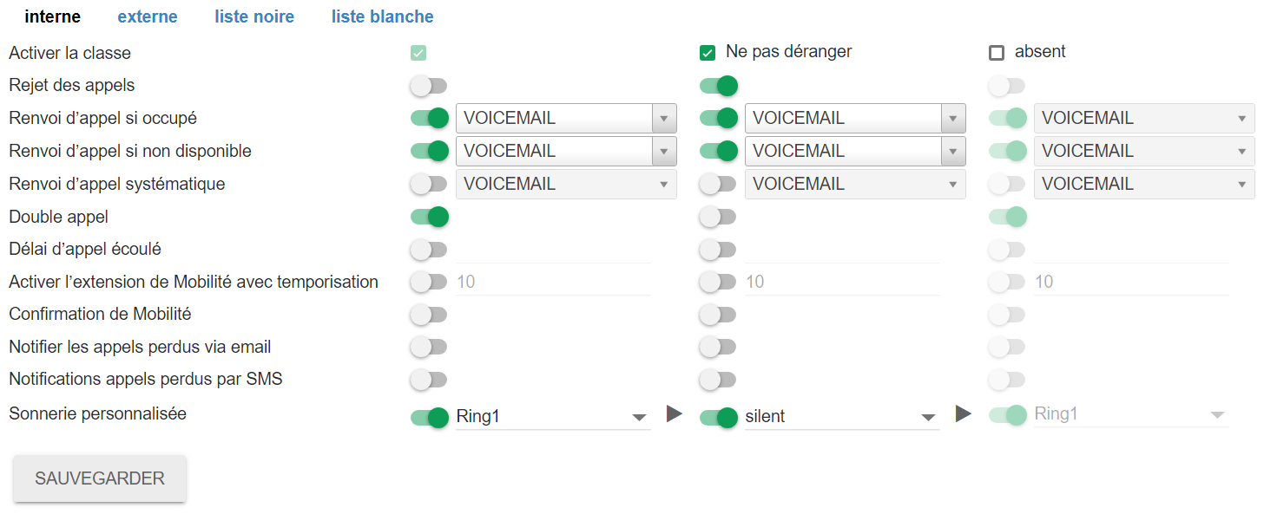Turn off Ne pas déranger Rejet des appels
The image size is (1264, 514).
coord(718,86)
